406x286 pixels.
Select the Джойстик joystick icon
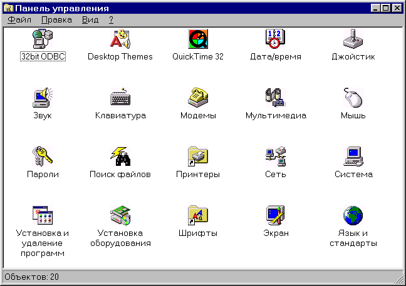[353, 39]
